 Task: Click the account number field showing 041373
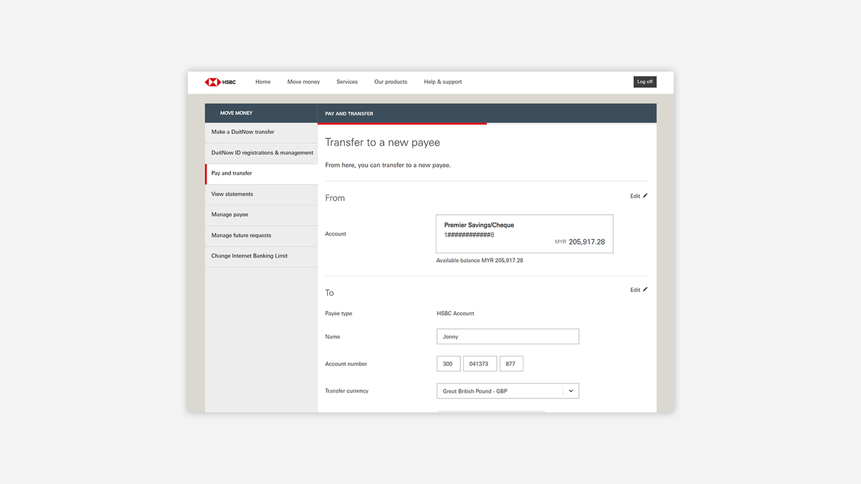[x=479, y=364]
